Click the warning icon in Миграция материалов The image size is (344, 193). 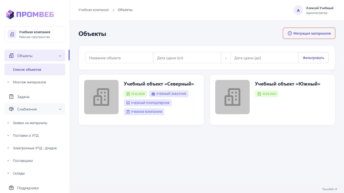[290, 34]
